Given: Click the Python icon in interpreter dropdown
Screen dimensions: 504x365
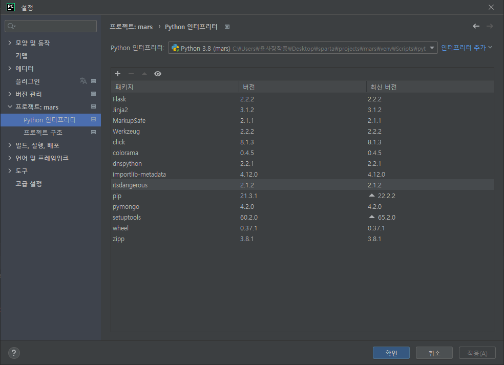Looking at the screenshot, I should [x=175, y=48].
